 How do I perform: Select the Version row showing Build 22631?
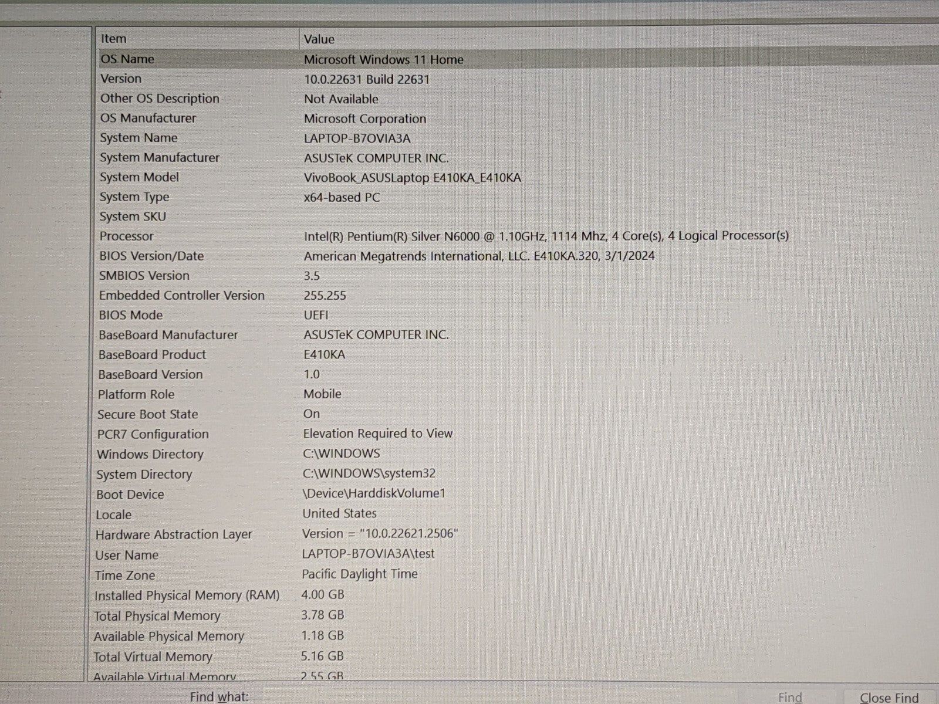[121, 79]
